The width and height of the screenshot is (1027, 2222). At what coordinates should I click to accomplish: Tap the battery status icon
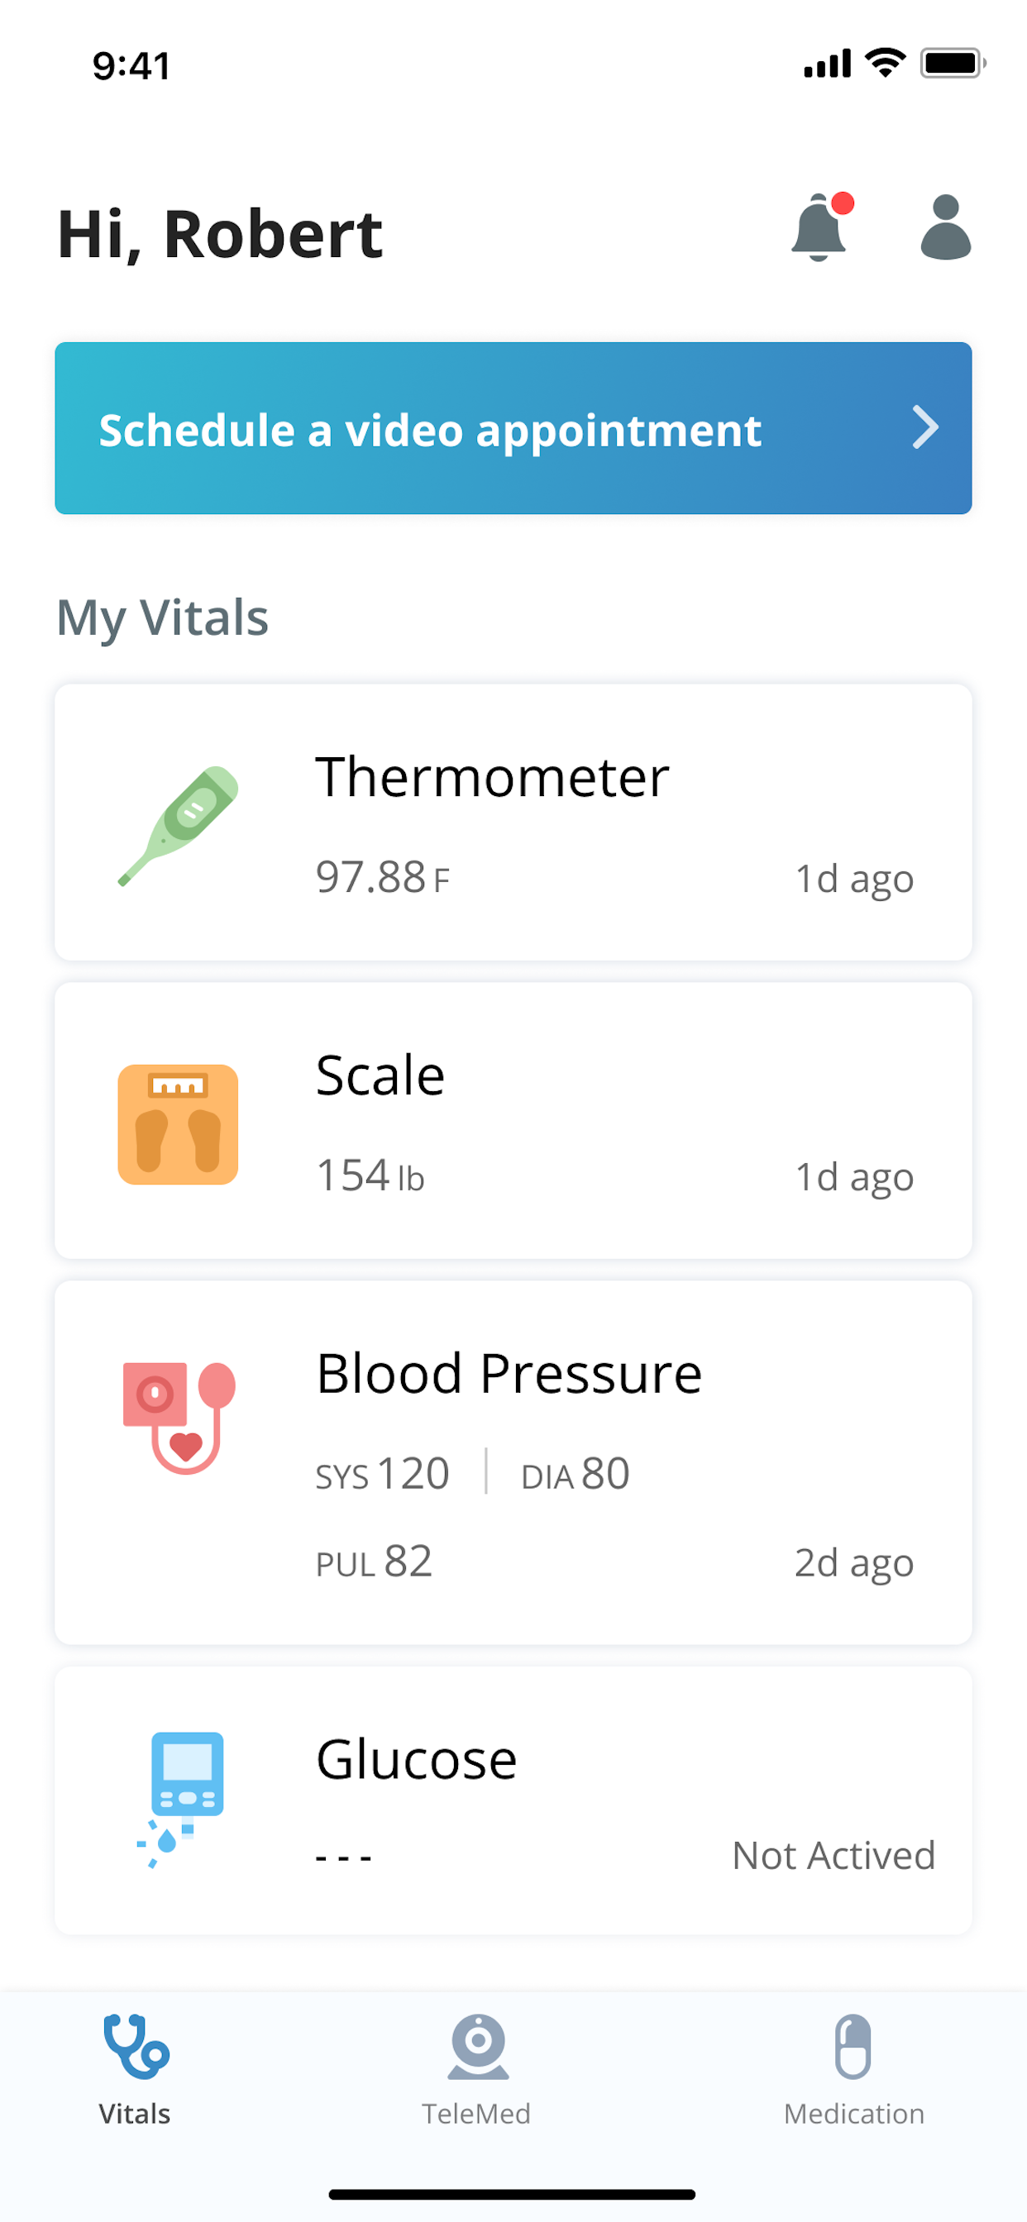click(953, 63)
